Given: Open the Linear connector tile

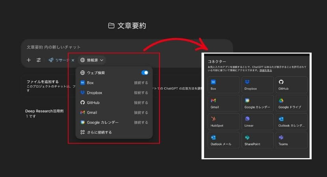Looking at the screenshot, I should [x=258, y=122].
